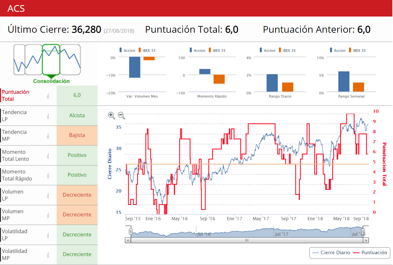Click the Decreciente value for Volumen MP

[x=77, y=215]
